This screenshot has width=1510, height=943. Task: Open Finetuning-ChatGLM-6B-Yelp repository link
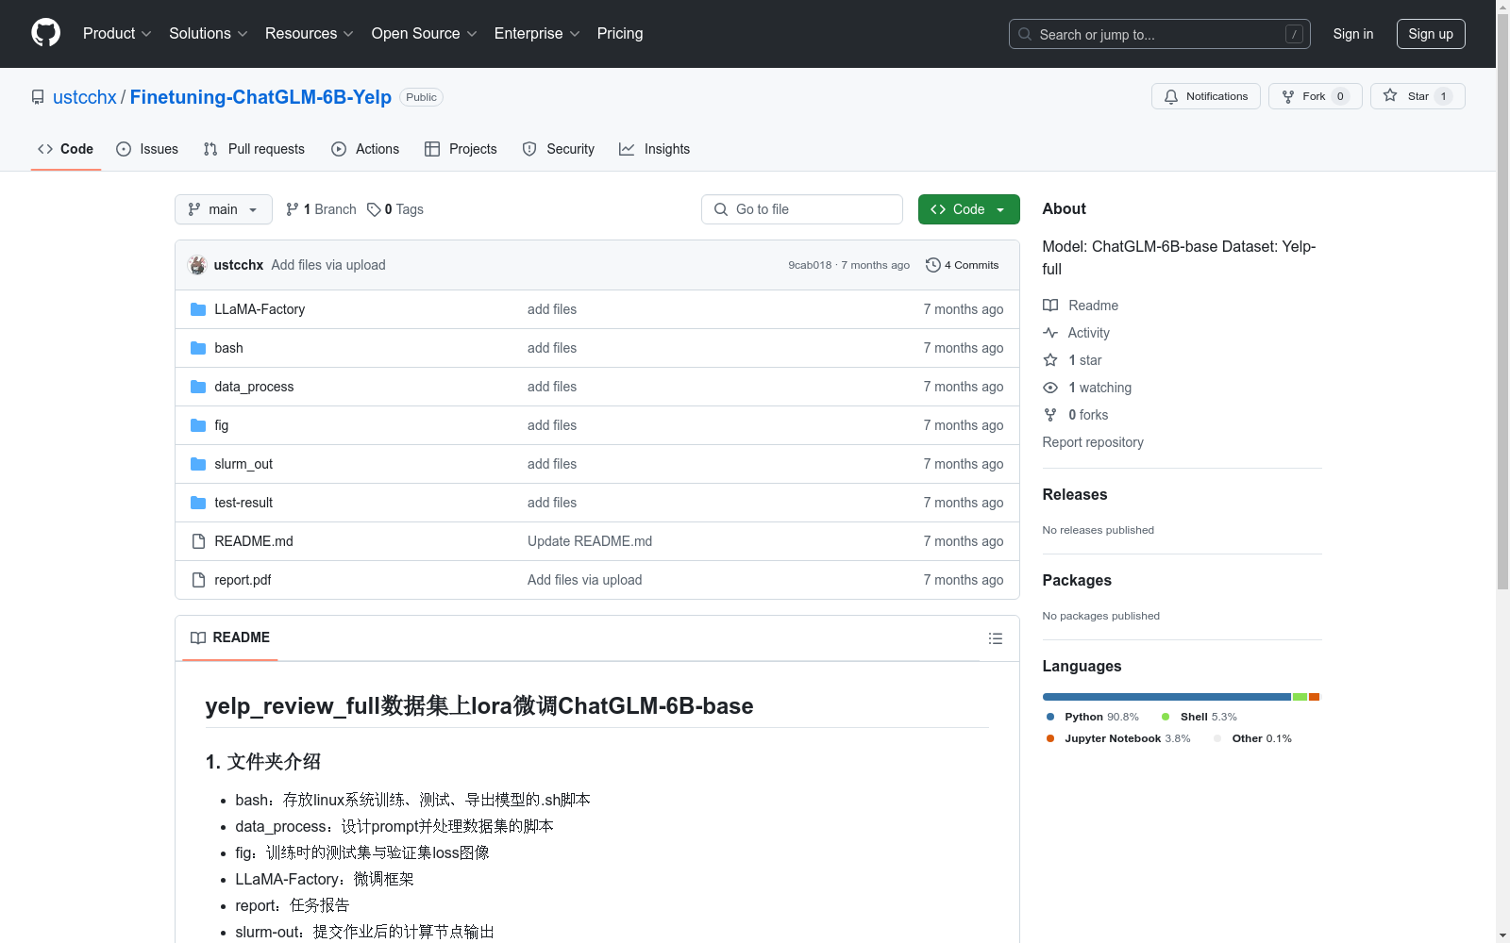260,97
